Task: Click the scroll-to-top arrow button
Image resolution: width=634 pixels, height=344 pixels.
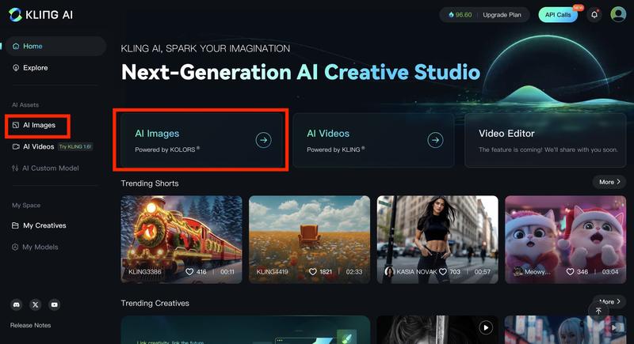Action: point(598,312)
